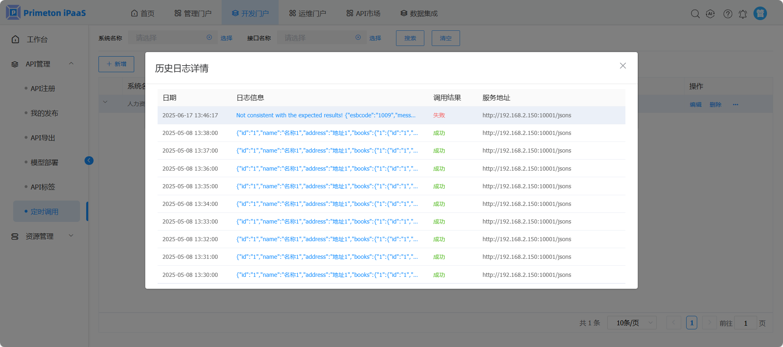Open the AI assistant icon

710,14
